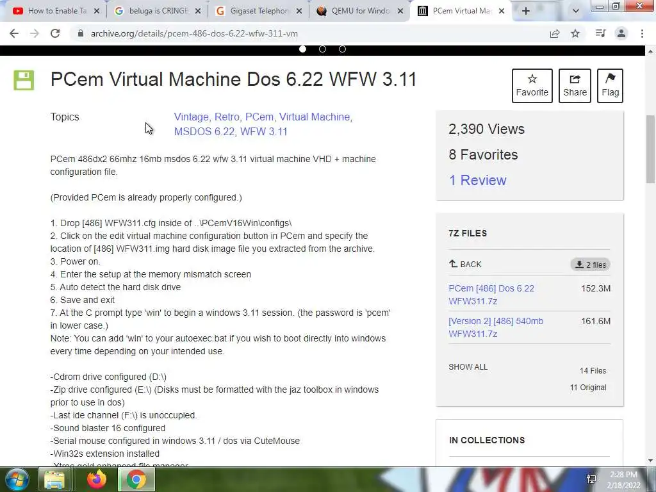Close the Gigaset Telephone tab
Image resolution: width=656 pixels, height=492 pixels.
click(x=299, y=12)
